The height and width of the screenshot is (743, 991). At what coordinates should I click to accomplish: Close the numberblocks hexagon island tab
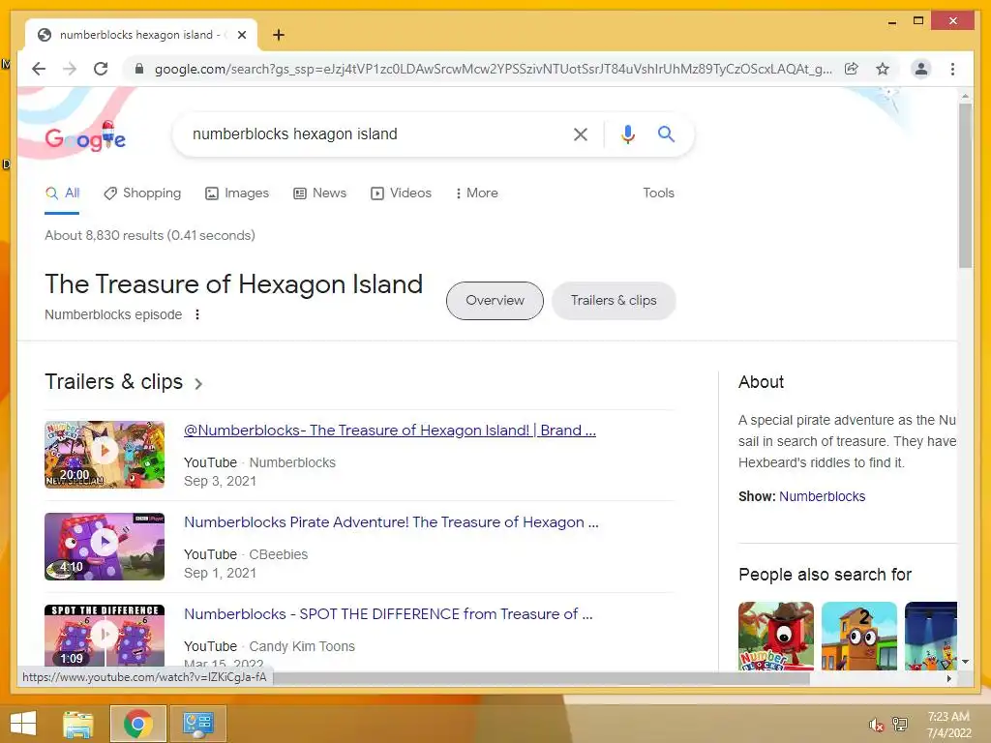point(241,35)
